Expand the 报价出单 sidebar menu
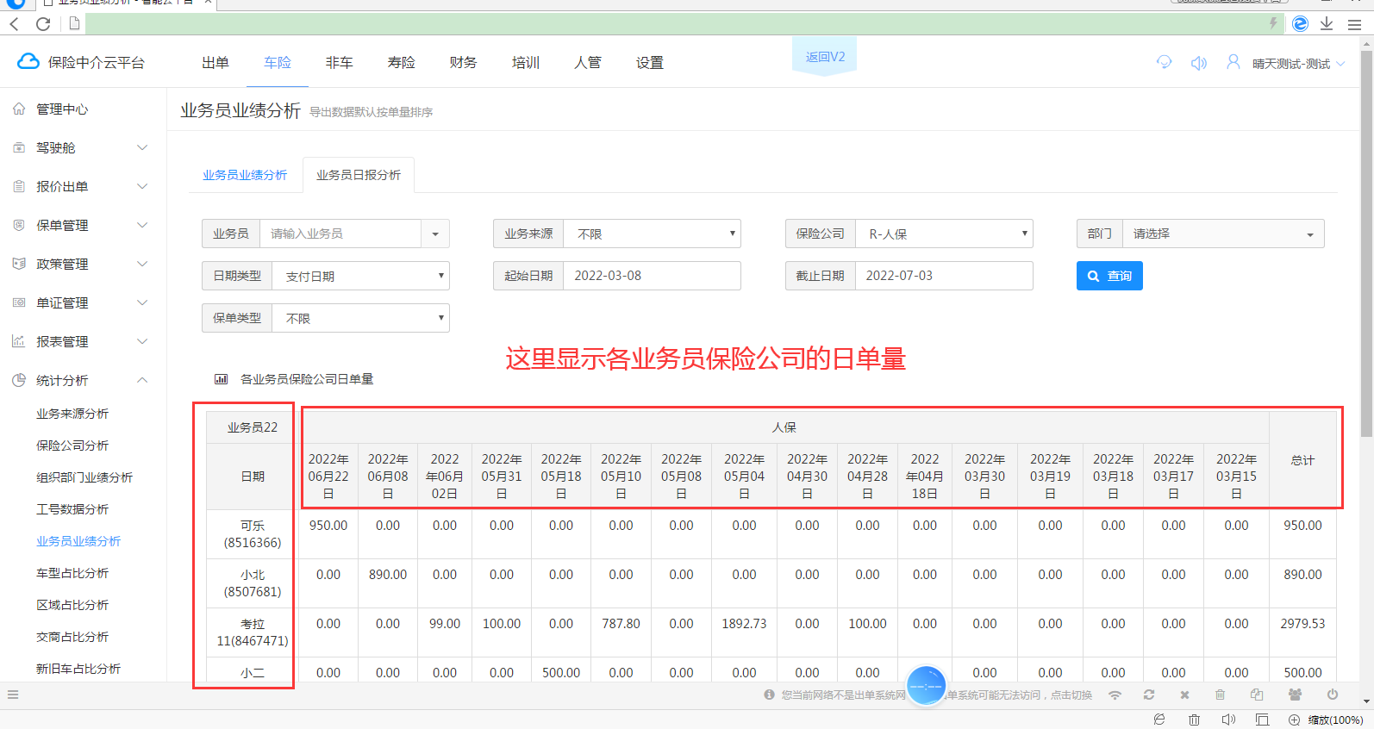 (x=83, y=186)
